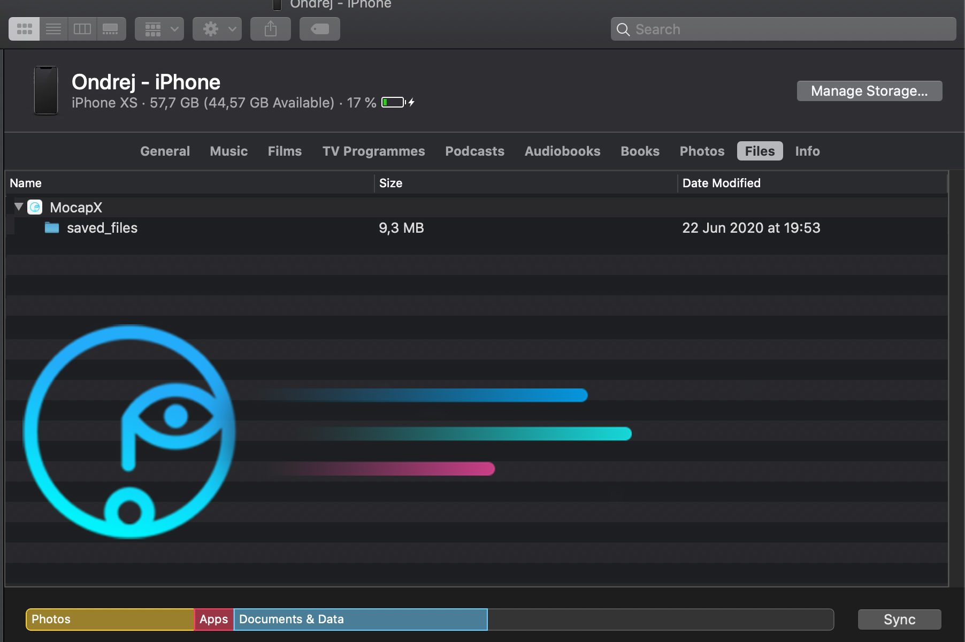Click the Share toolbar icon
This screenshot has height=642, width=965.
(x=271, y=29)
